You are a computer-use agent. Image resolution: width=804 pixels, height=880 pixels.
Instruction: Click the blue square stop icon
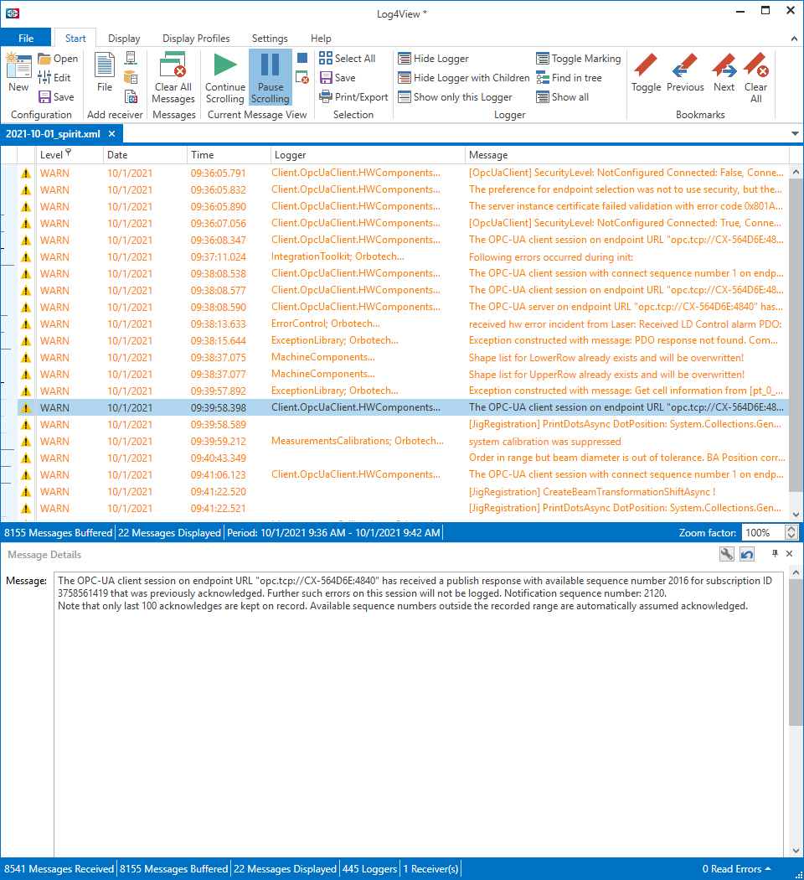302,58
